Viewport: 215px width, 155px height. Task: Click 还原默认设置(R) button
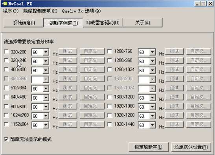191,147
